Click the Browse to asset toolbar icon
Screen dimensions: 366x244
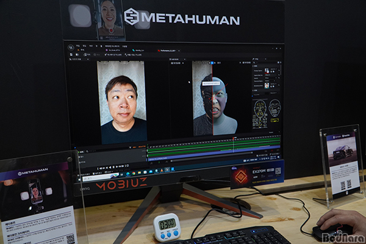77,55
